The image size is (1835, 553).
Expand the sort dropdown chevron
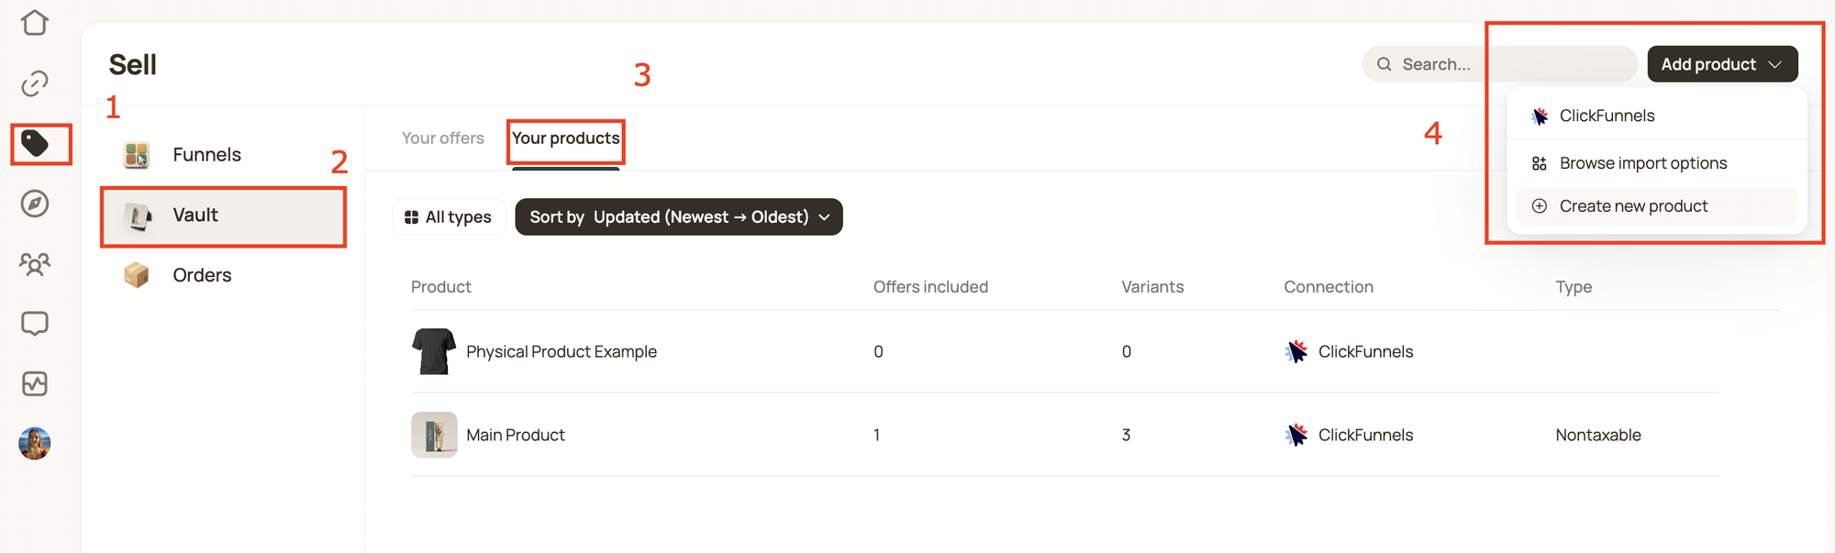click(824, 217)
